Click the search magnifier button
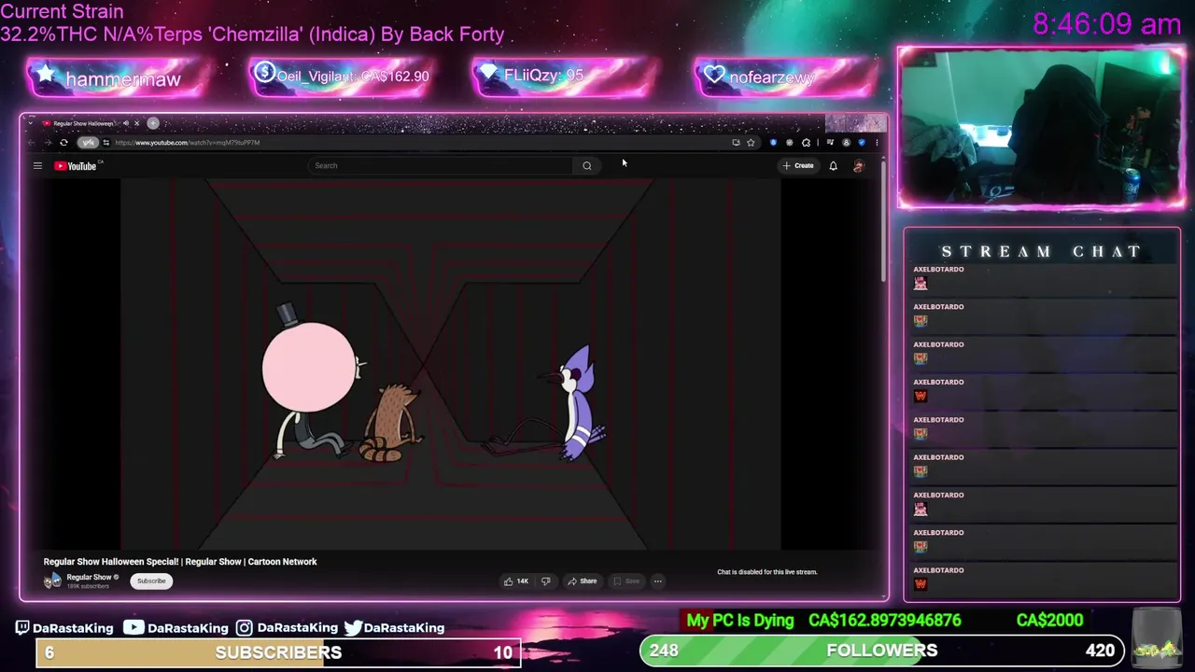The image size is (1195, 672). pyautogui.click(x=587, y=166)
